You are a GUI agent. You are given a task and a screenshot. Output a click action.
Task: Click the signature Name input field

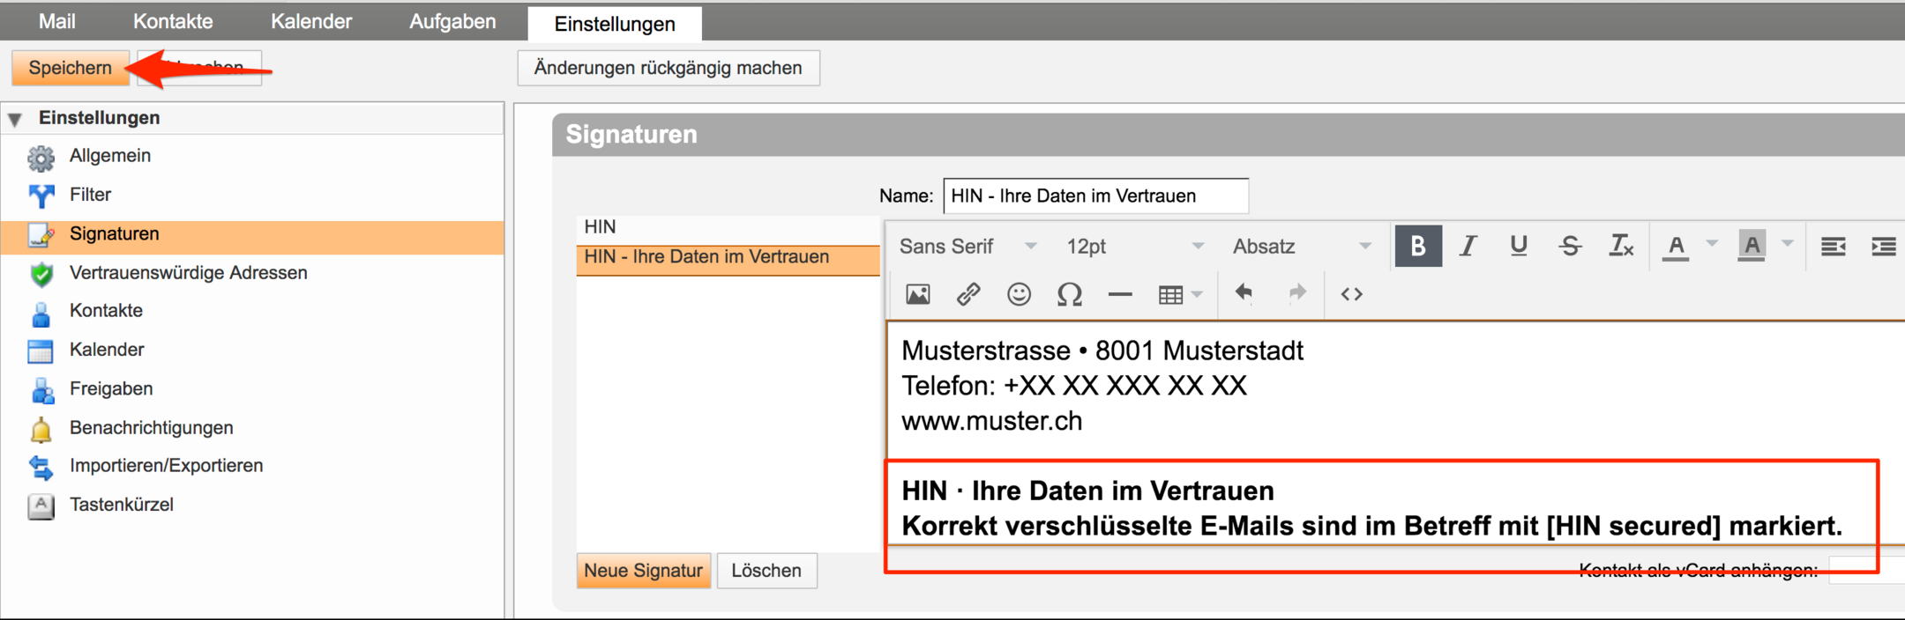[1095, 196]
